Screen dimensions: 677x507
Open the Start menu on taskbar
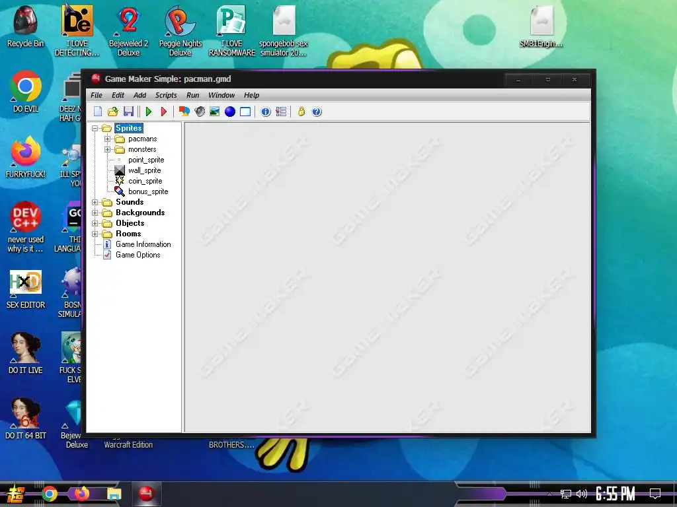15,494
